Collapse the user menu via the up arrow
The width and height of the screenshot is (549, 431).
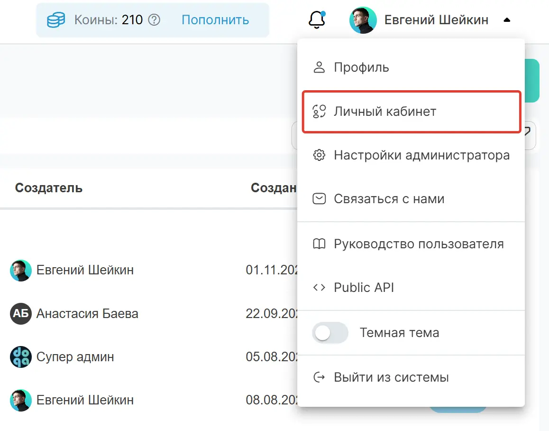(507, 20)
